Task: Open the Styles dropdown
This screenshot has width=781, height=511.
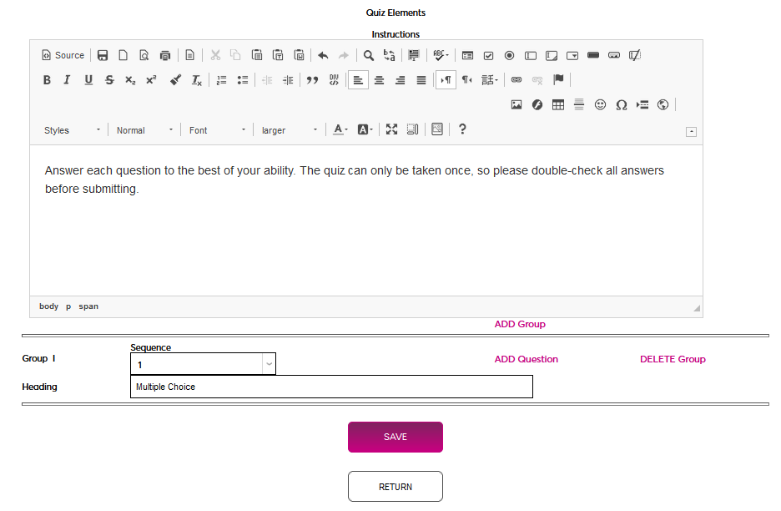Action: (73, 130)
